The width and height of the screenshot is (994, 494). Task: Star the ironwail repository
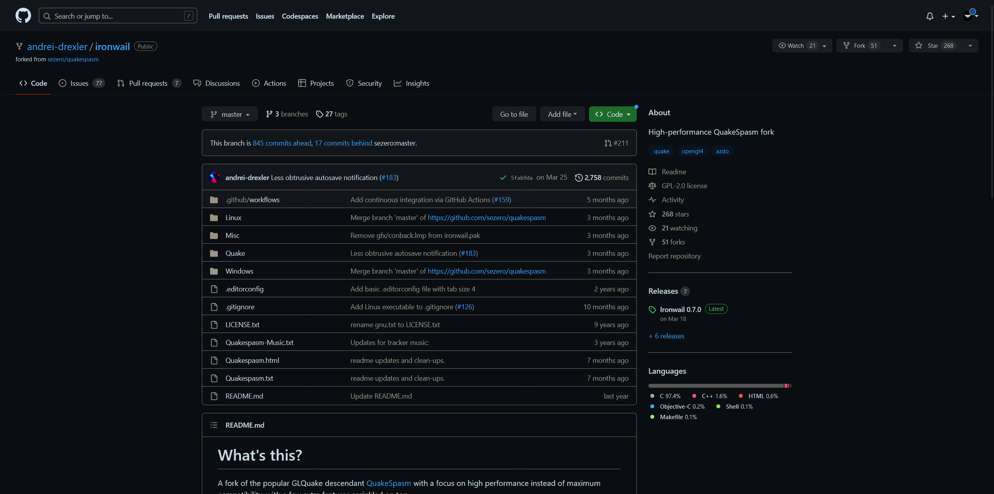(x=935, y=46)
